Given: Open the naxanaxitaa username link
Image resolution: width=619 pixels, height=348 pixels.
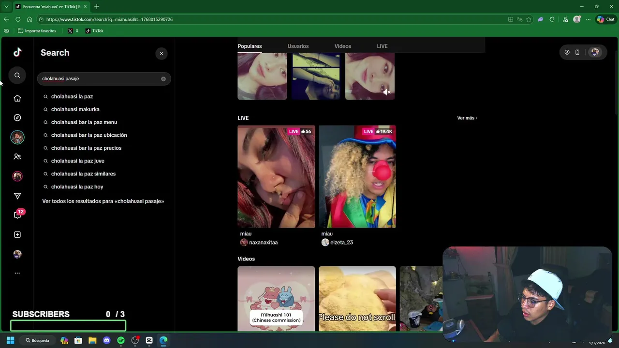Looking at the screenshot, I should point(263,243).
